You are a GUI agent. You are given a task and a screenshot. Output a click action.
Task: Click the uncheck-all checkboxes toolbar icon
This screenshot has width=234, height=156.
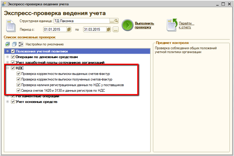click(14, 44)
